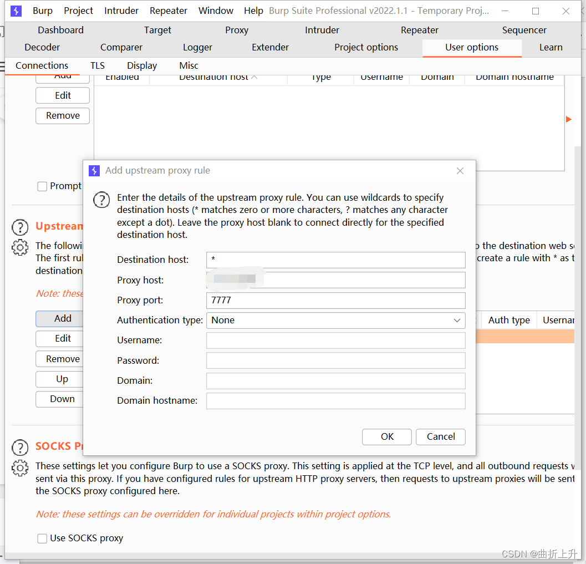Select the highlighted orange upstream proxy row
The width and height of the screenshot is (586, 564).
pyautogui.click(x=525, y=337)
